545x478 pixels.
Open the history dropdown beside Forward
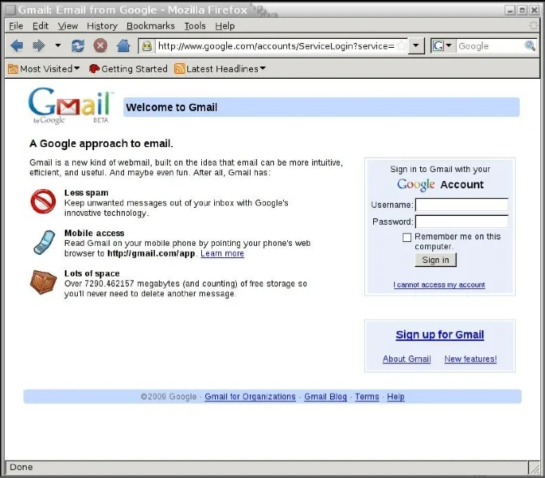tap(58, 46)
